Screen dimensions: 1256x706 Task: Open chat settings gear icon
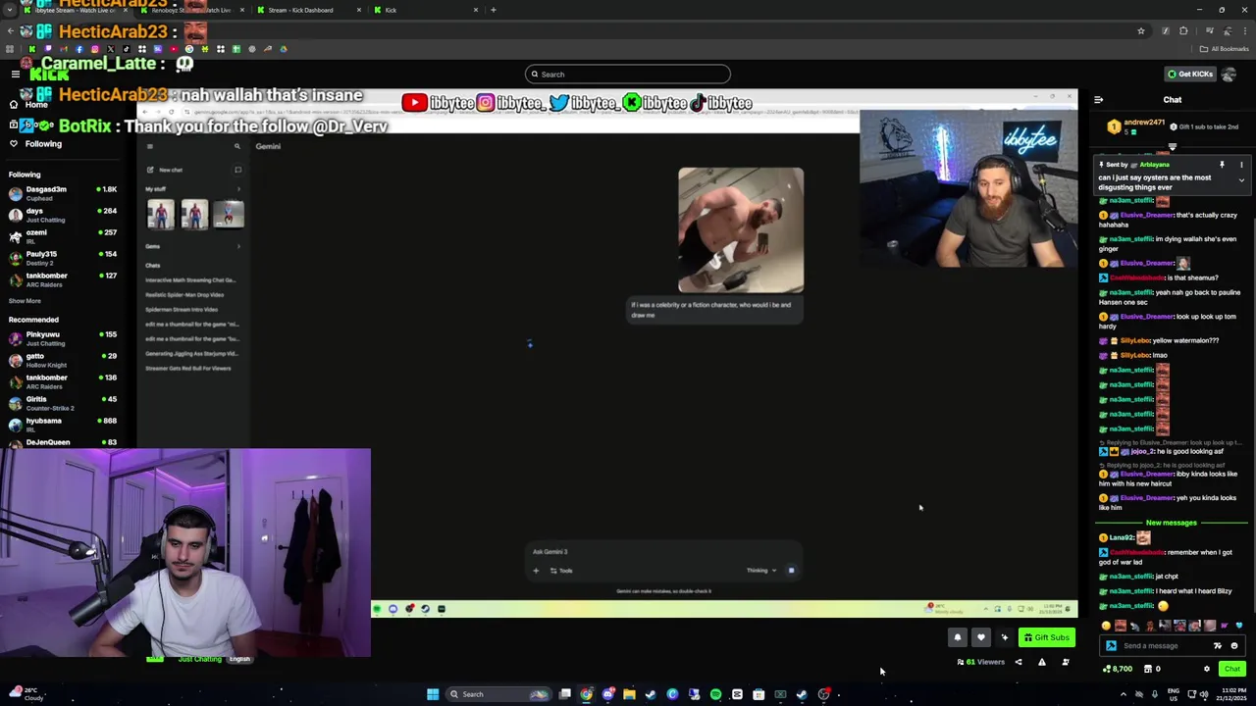click(1207, 669)
